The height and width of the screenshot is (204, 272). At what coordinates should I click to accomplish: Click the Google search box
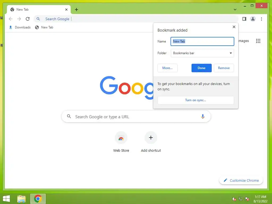[136, 116]
